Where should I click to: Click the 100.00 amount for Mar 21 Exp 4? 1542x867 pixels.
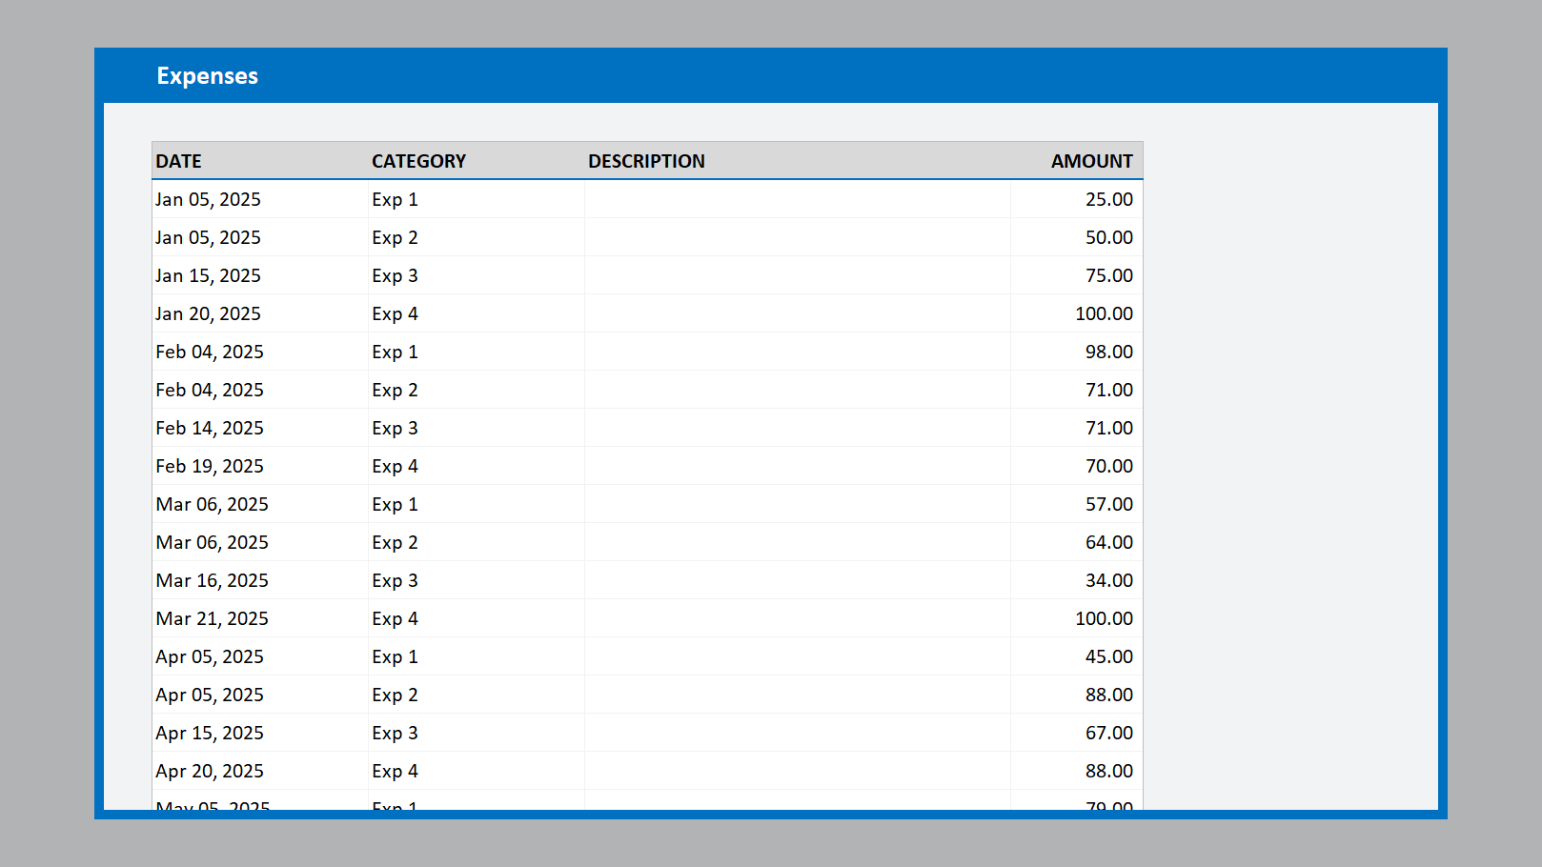[x=1104, y=618]
